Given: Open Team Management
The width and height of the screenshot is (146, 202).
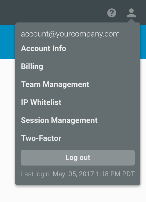Looking at the screenshot, I should point(55,84).
